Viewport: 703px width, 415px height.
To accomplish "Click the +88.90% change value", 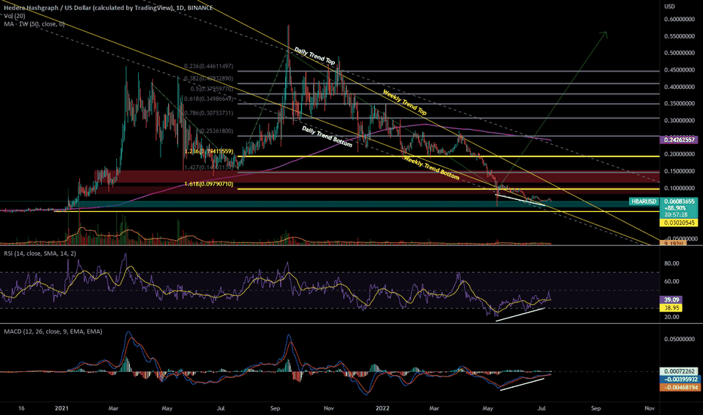I will coord(674,208).
